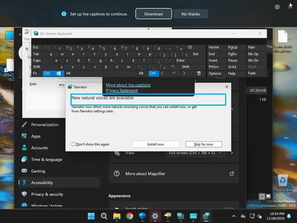Screen dimensions: 297x223
Task: Open the Privacy Statement link
Action: pos(122,90)
